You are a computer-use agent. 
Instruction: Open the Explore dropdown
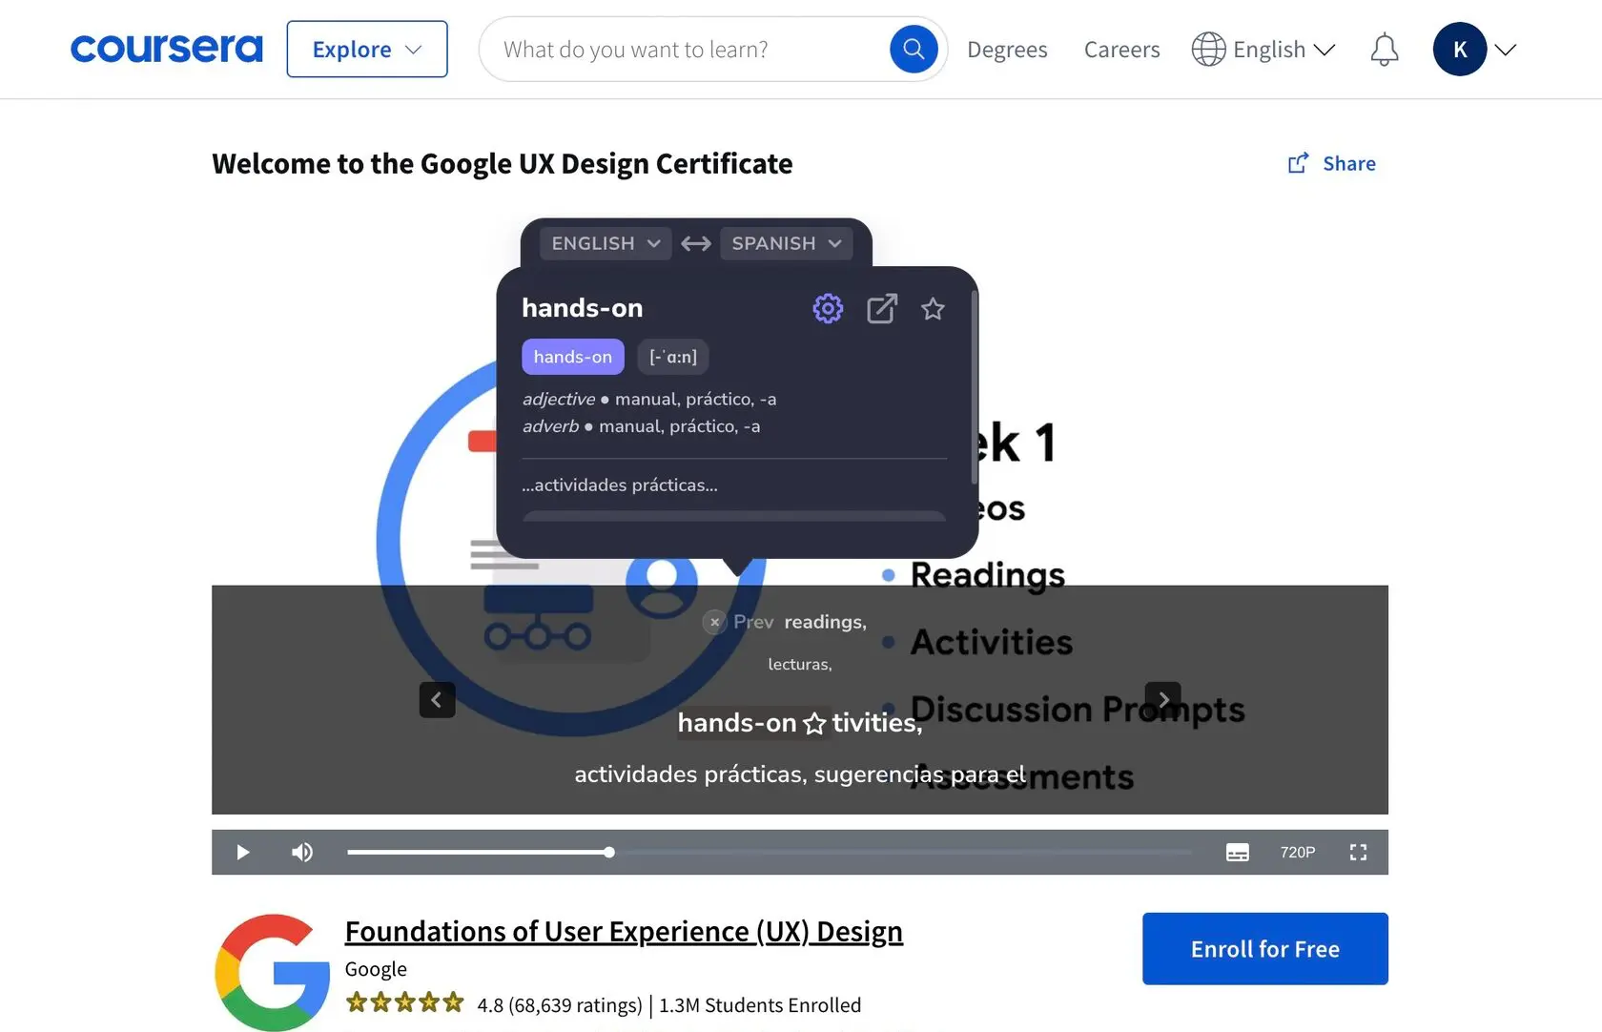(x=367, y=49)
